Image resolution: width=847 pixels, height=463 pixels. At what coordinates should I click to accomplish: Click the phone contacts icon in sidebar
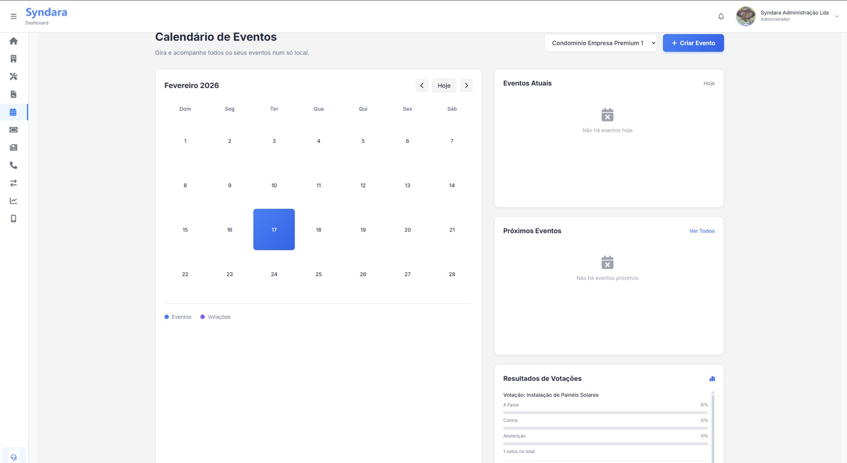13,165
